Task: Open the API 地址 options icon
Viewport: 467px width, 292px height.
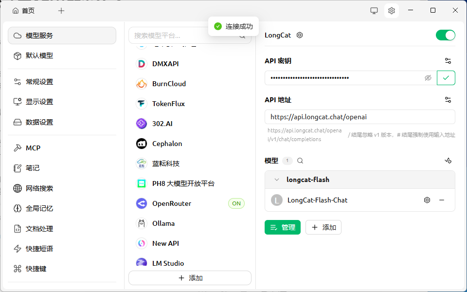Action: coord(448,100)
